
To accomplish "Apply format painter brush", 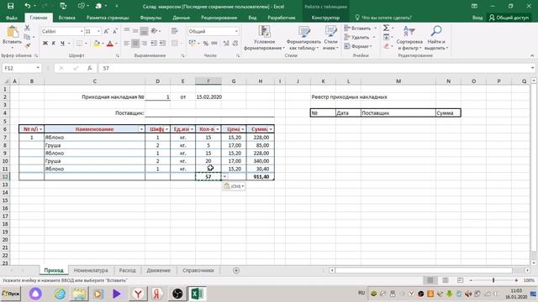I will pyautogui.click(x=27, y=45).
